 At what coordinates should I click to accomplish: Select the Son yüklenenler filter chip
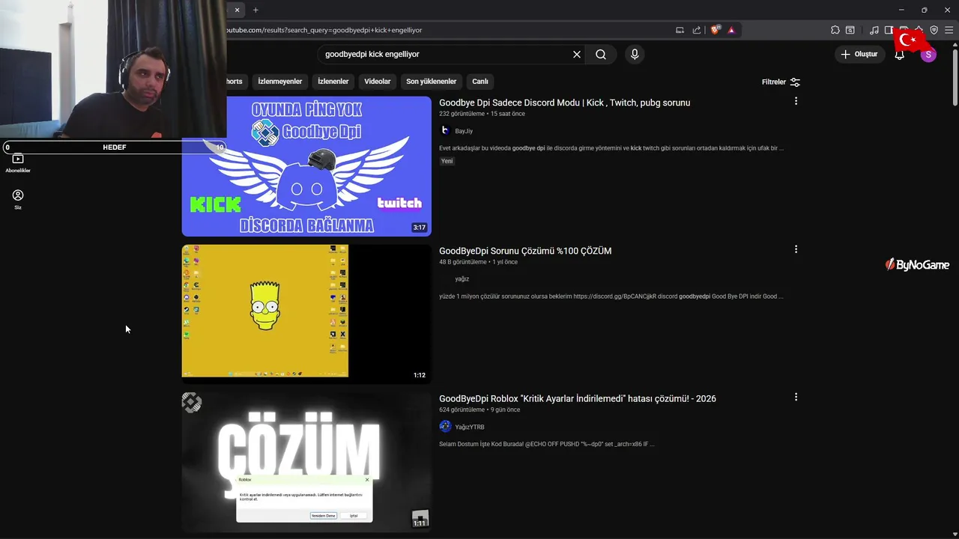point(432,82)
